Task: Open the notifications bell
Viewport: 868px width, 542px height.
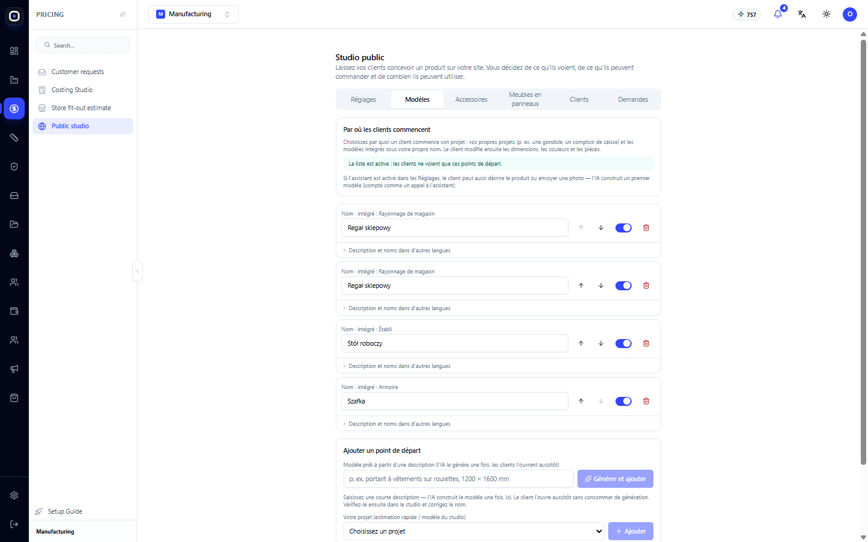Action: coord(778,14)
